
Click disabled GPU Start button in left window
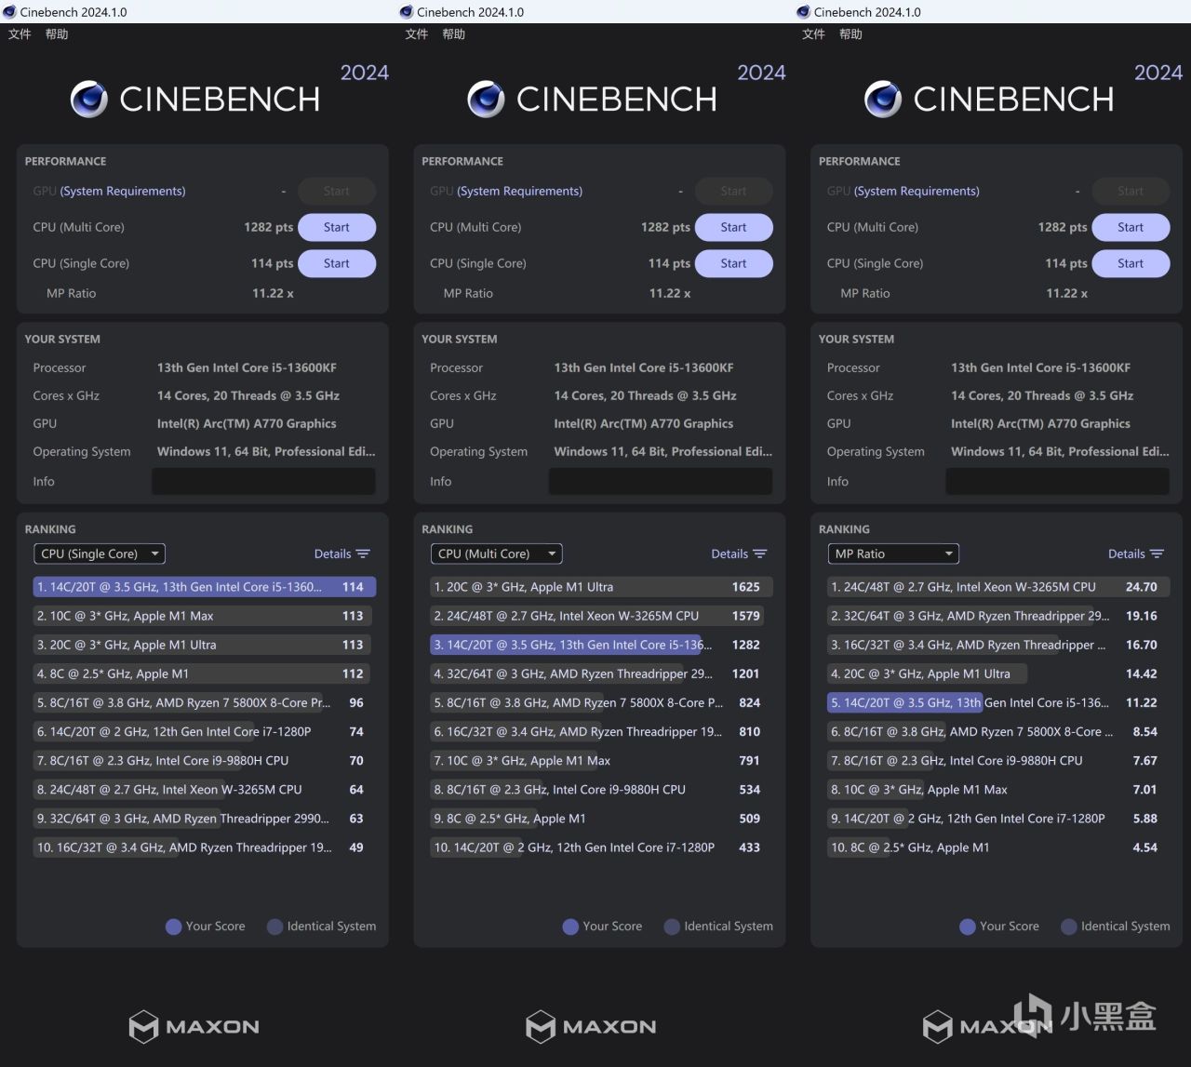pyautogui.click(x=337, y=191)
